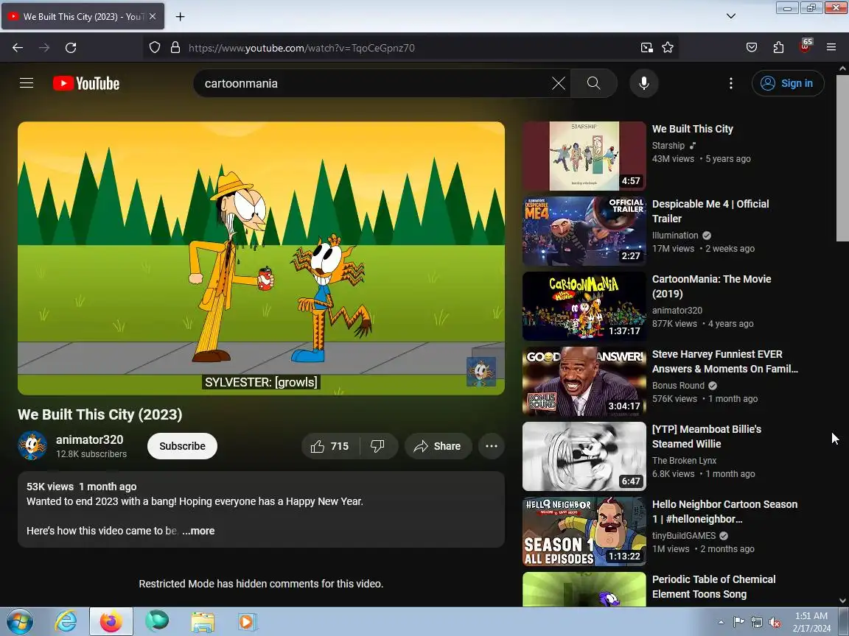Open Hello Neighbor Cartoon Season 1 title
Viewport: 849px width, 636px height.
724,512
